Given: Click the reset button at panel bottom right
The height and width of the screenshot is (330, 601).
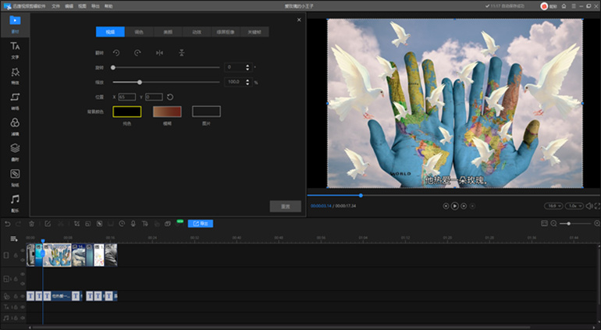Looking at the screenshot, I should (285, 206).
